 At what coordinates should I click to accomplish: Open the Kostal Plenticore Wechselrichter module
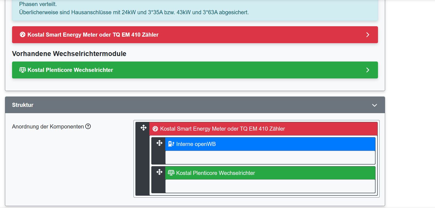[x=195, y=70]
